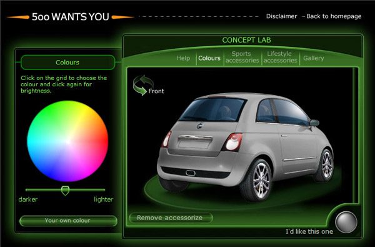Screen dimensions: 375x247
Task: Open the Help tab
Action: point(183,58)
